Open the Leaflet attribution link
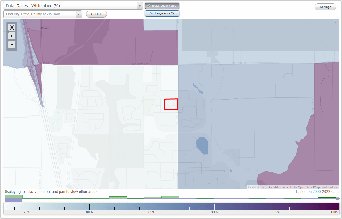 click(253, 187)
